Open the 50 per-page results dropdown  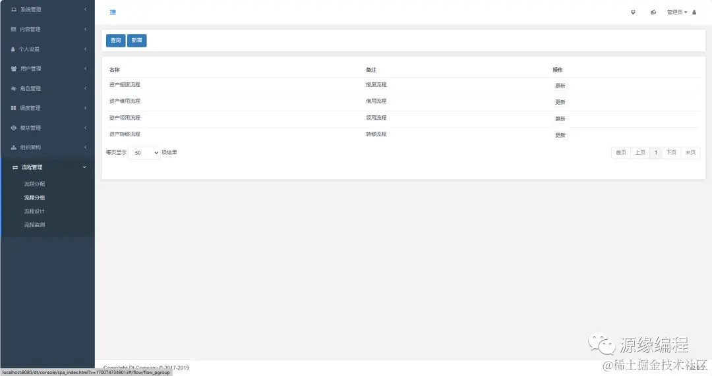coord(144,153)
